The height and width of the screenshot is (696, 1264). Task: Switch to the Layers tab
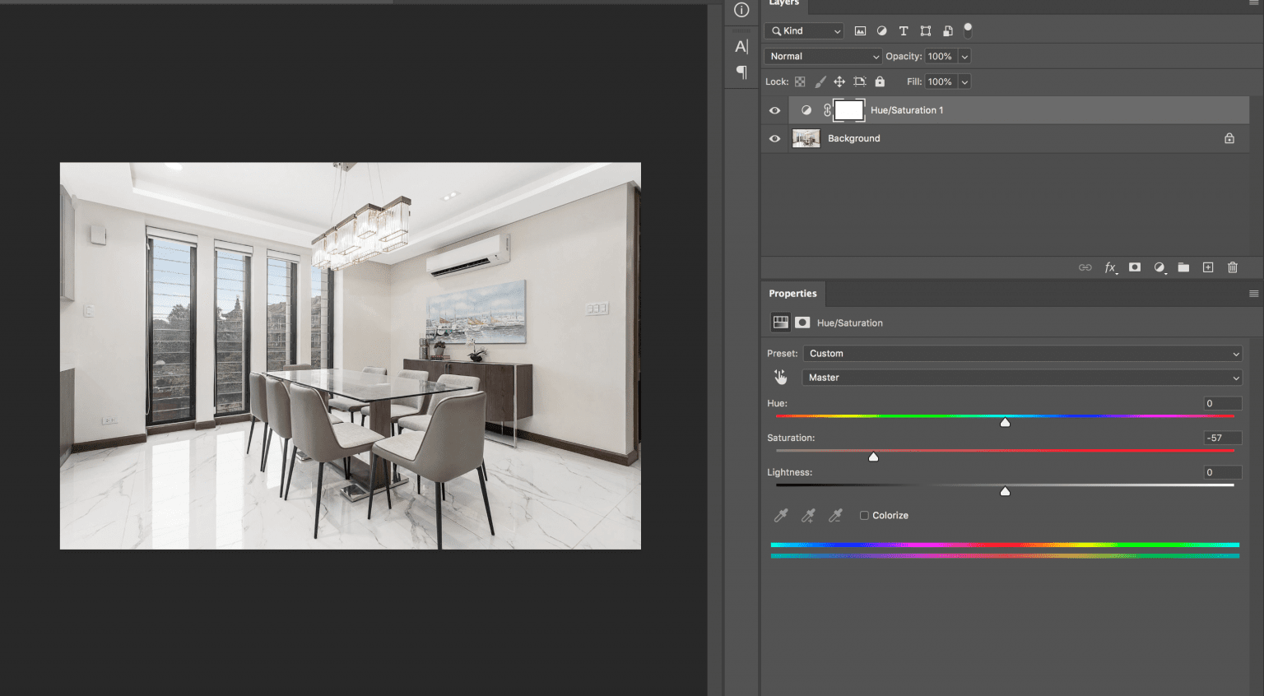783,3
